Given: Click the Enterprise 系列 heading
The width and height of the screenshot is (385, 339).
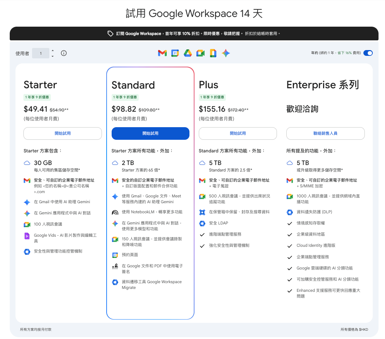Looking at the screenshot, I should click(323, 85).
